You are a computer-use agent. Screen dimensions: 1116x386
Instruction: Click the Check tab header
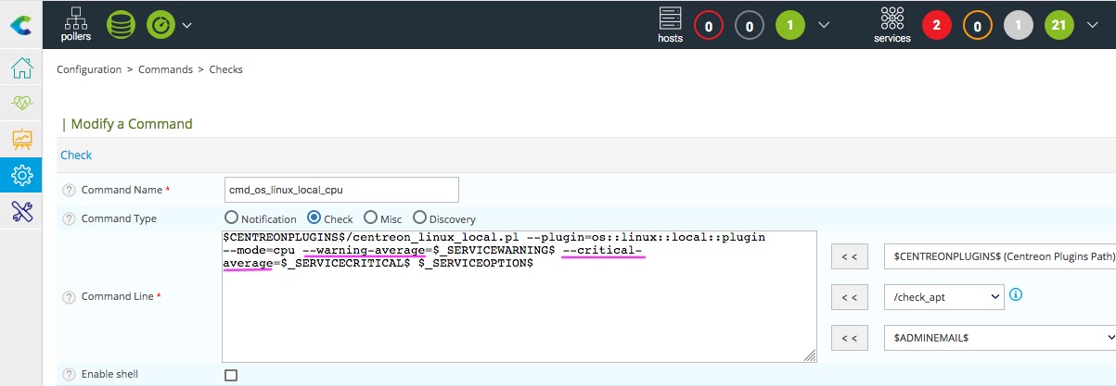[x=76, y=156]
